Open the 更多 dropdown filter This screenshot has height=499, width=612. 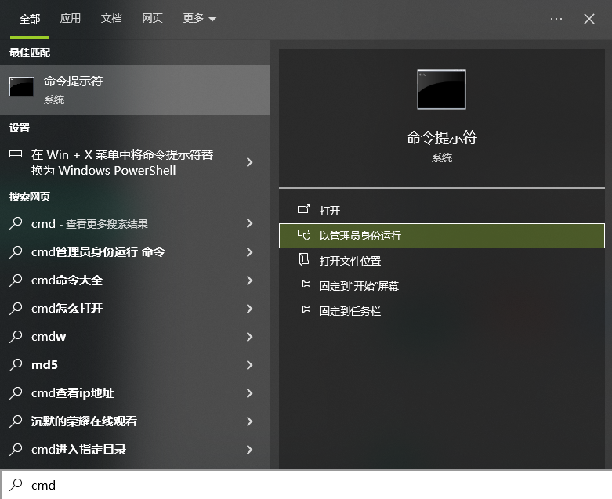pyautogui.click(x=200, y=18)
